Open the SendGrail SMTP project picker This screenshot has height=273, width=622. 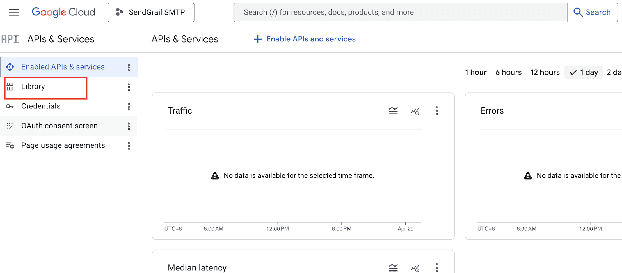(151, 12)
